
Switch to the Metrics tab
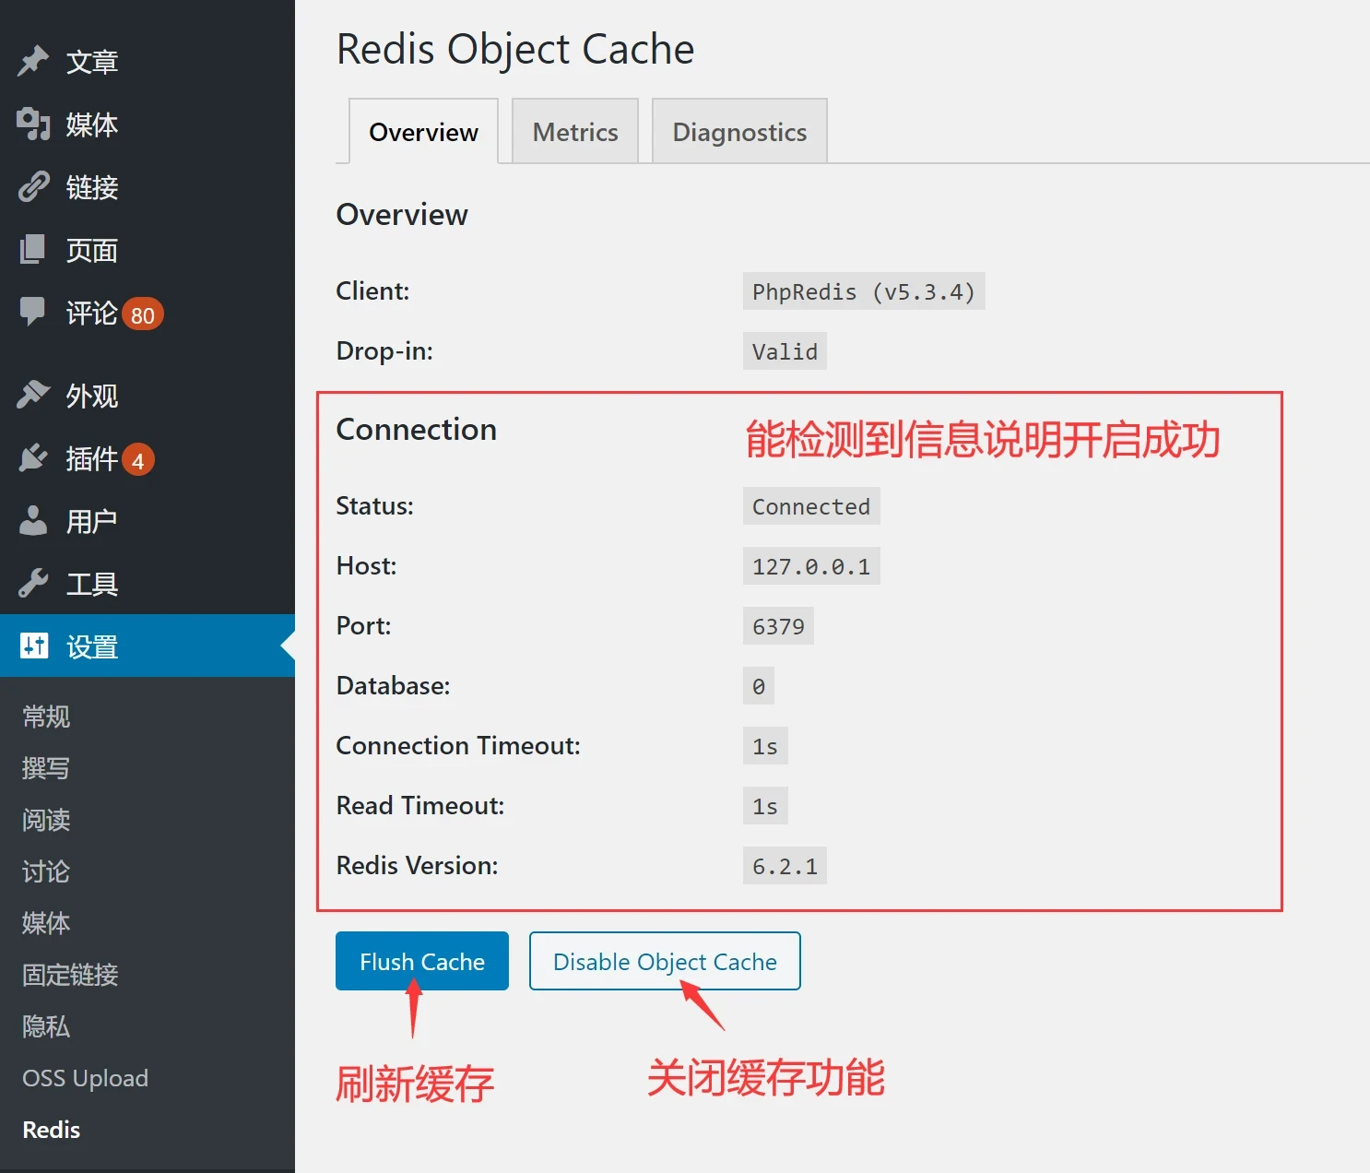(x=574, y=131)
